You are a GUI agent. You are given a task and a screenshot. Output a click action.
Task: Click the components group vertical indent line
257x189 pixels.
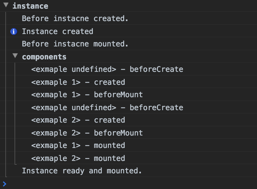tap(15, 113)
